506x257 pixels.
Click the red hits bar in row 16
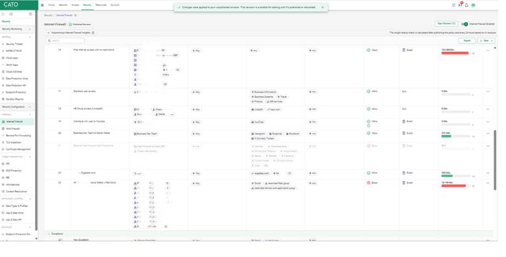tap(455, 53)
